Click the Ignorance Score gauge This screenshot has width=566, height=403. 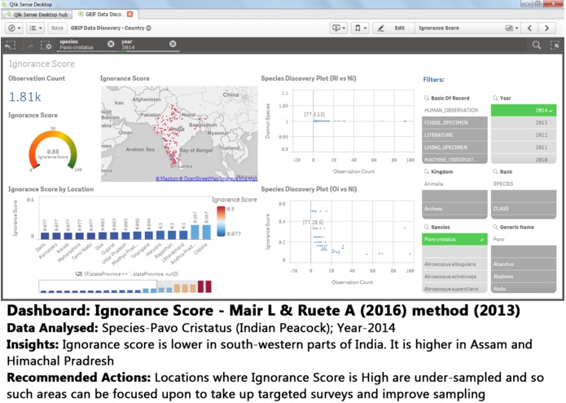point(53,151)
